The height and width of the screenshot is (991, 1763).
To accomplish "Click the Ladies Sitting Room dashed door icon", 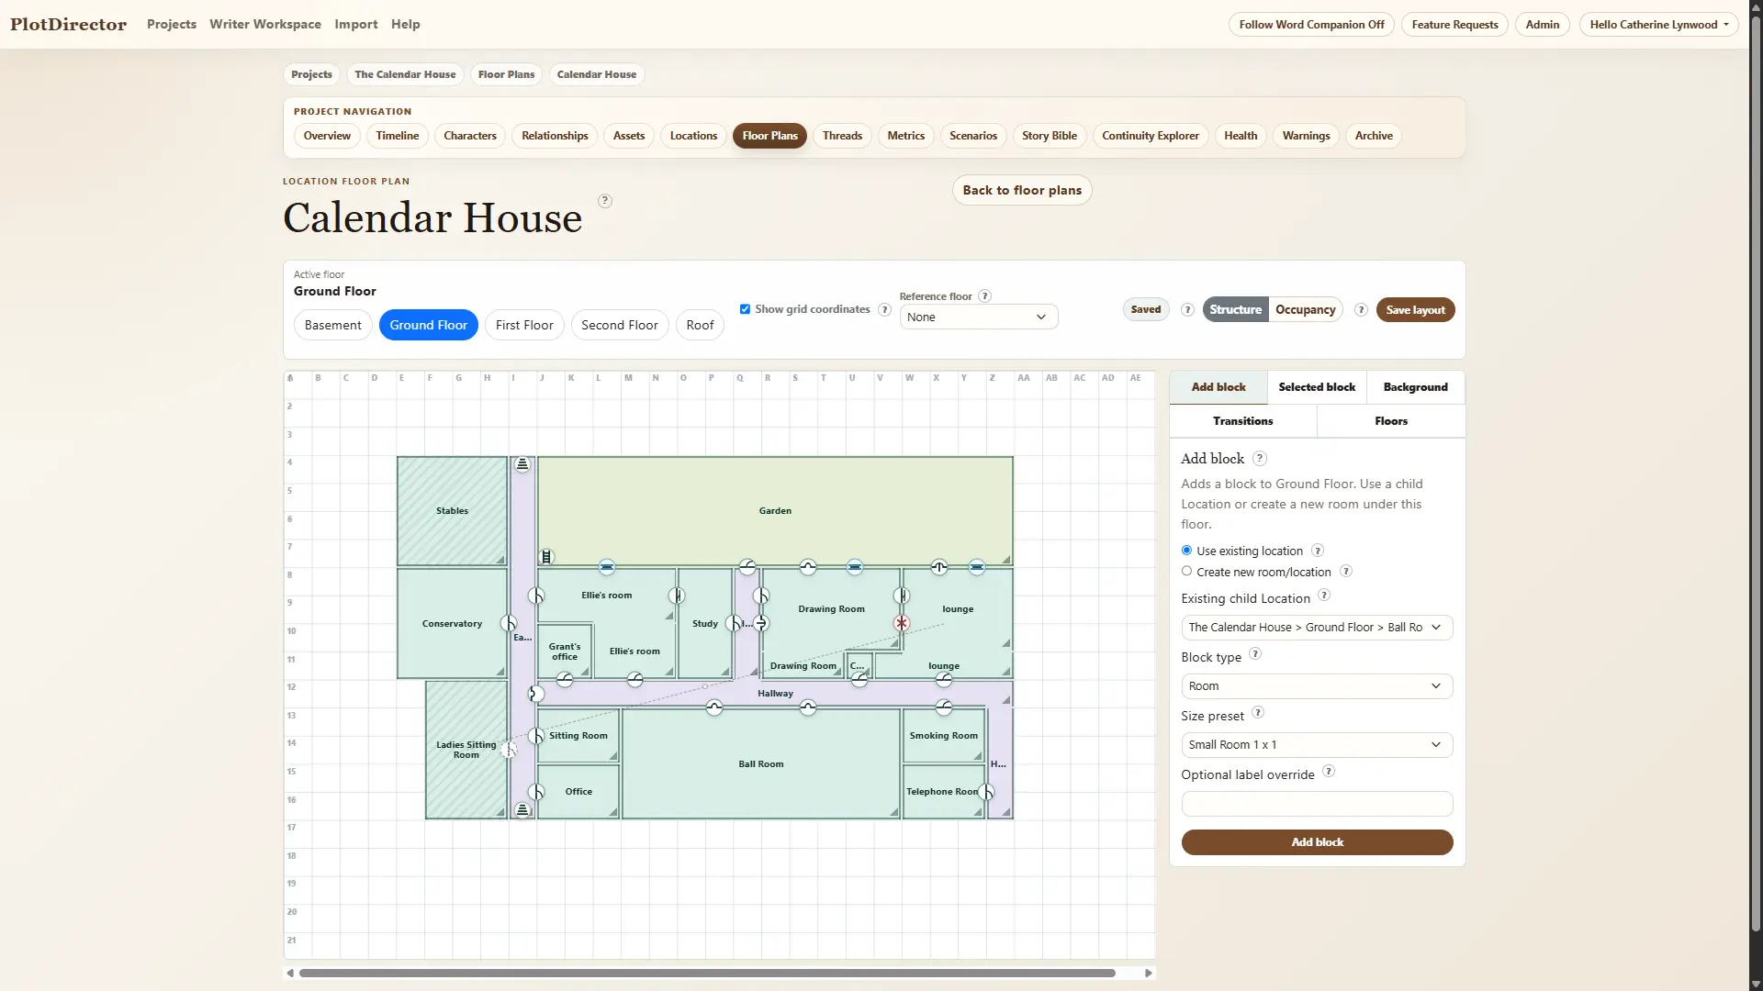I will click(509, 750).
